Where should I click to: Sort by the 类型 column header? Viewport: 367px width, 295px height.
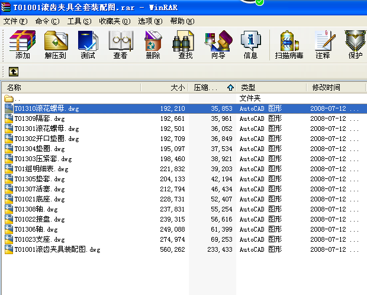click(x=271, y=88)
